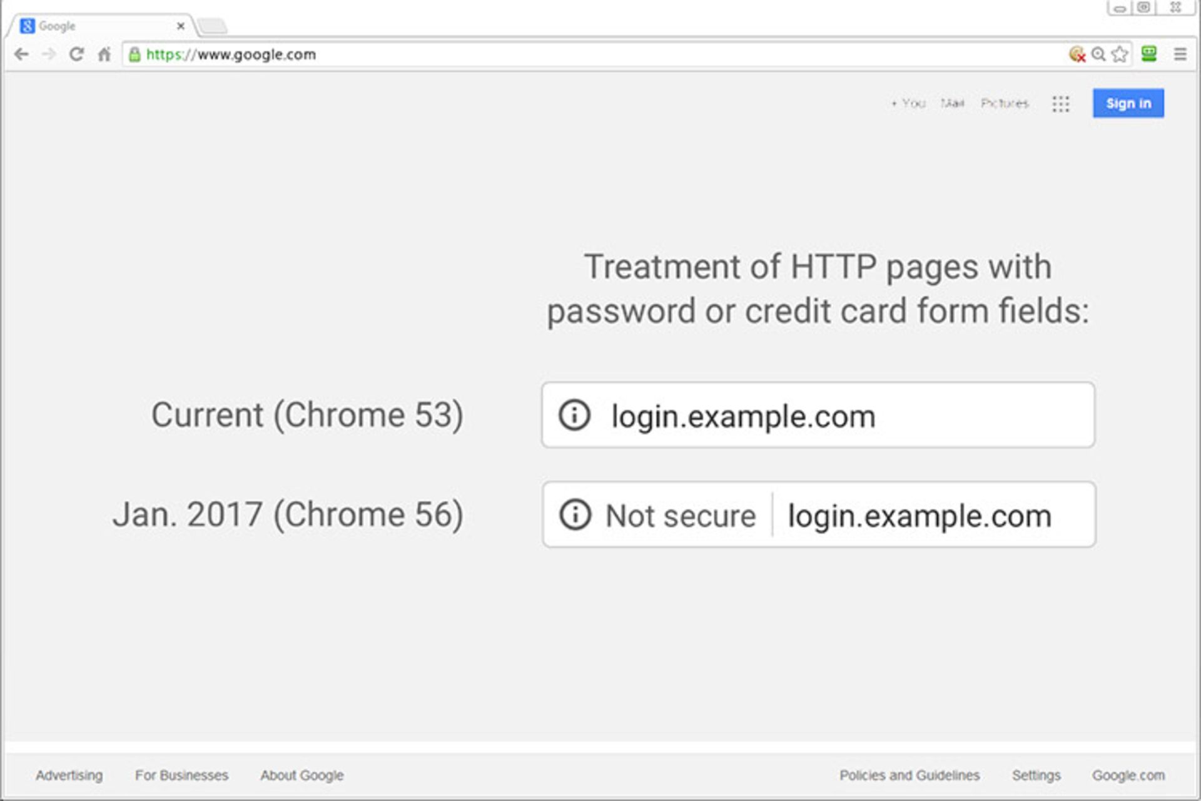Viewport: 1201px width, 801px height.
Task: Open the About Google link
Action: [x=302, y=775]
